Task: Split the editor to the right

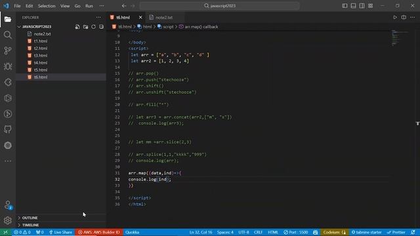Action: coord(404,18)
